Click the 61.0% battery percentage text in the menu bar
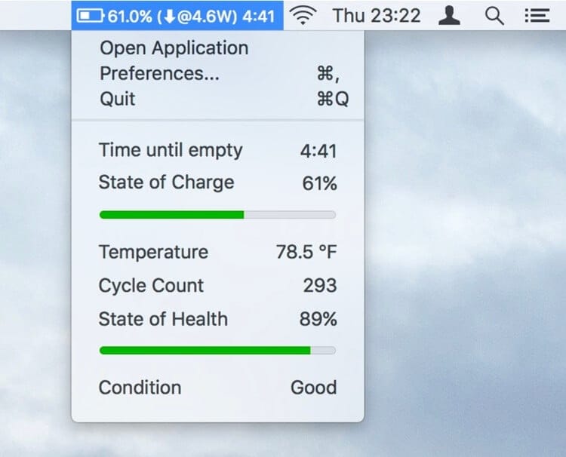The image size is (566, 457). [130, 16]
